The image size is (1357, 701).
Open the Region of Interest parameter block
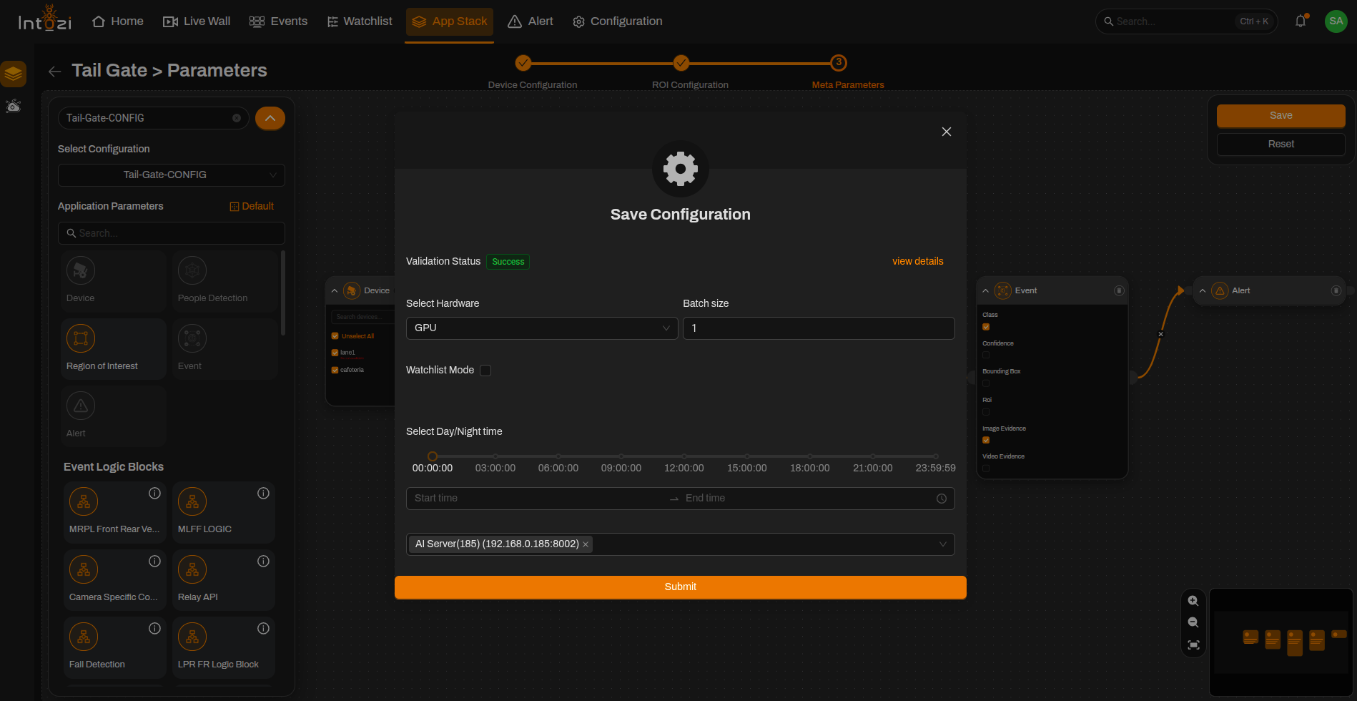(114, 348)
